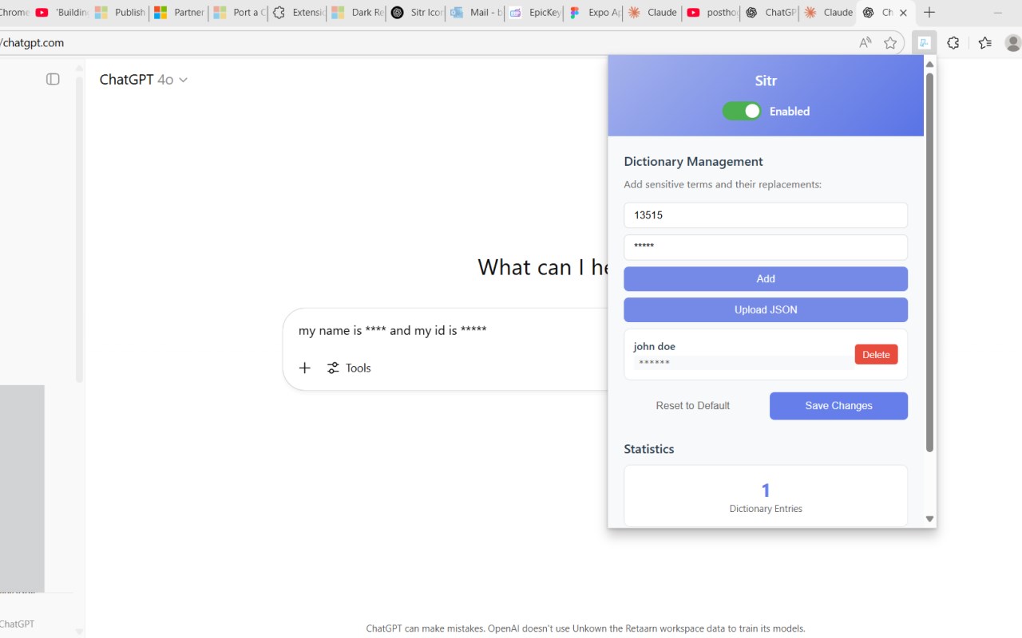Expand the ChatGPT 4o model dropdown

[144, 80]
